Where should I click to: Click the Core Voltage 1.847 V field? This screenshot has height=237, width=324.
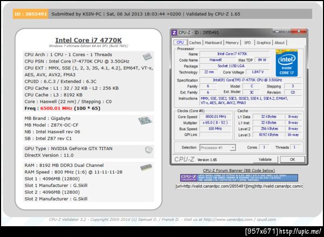[x=258, y=72]
